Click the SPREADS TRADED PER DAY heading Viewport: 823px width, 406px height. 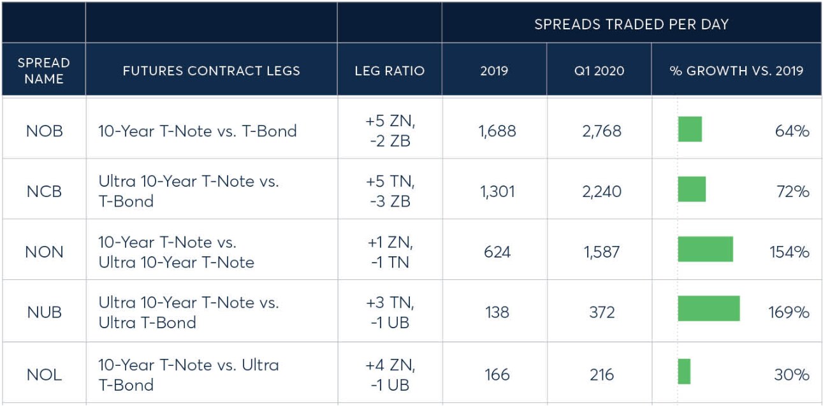pyautogui.click(x=631, y=25)
